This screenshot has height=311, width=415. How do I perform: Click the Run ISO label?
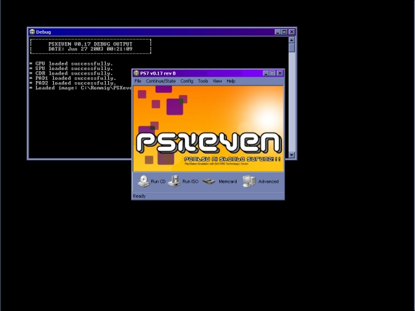pos(190,181)
